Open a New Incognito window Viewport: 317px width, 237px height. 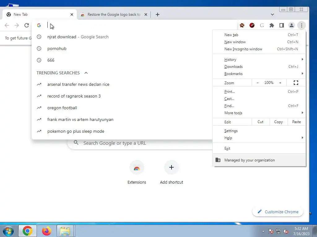(259, 49)
